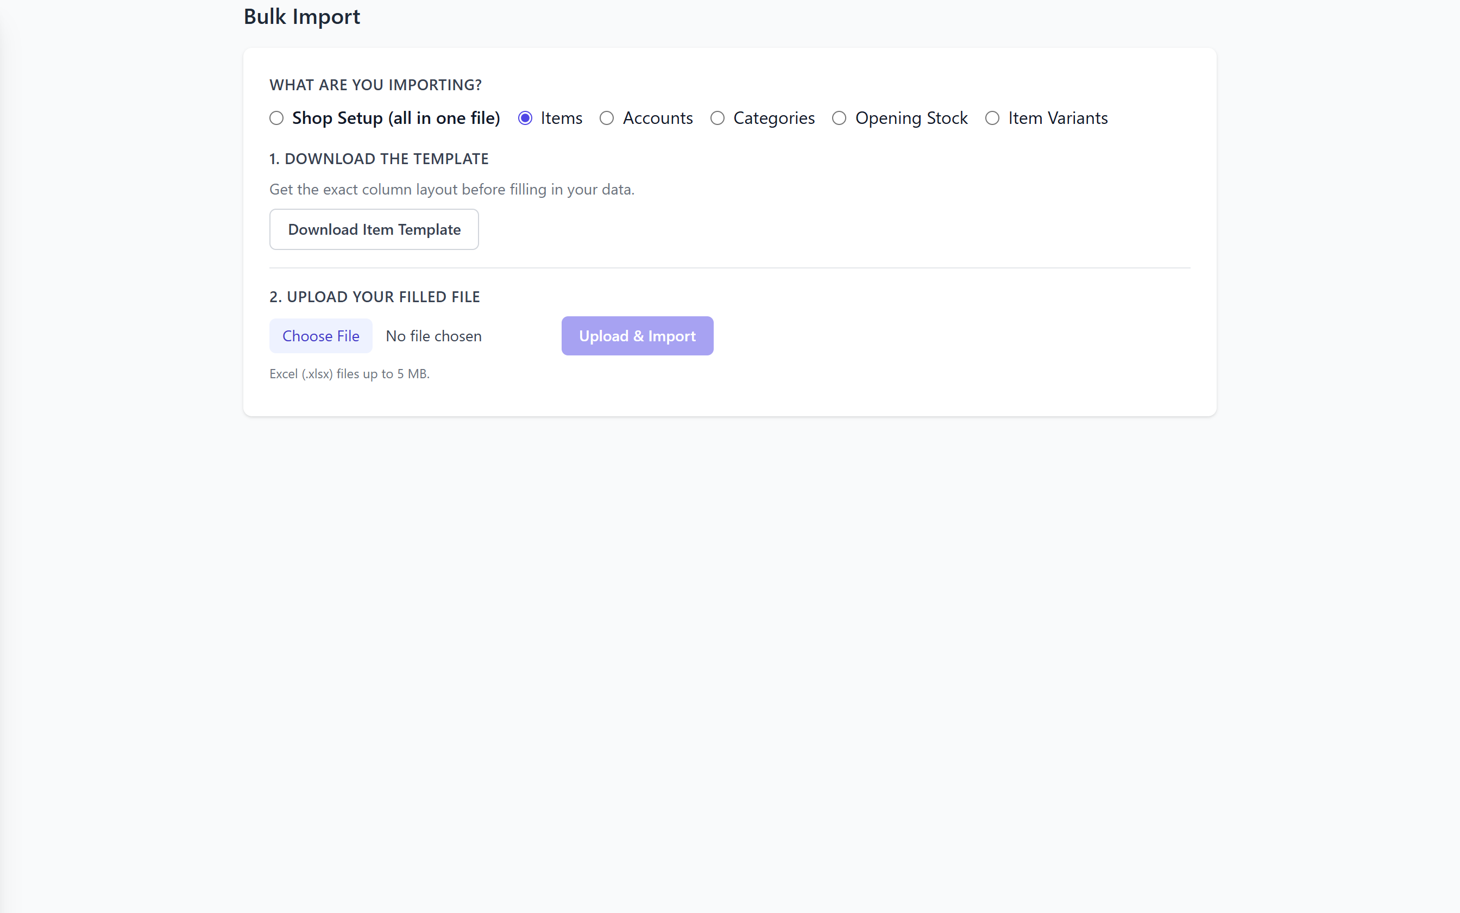Select Opening Stock import option

[839, 118]
